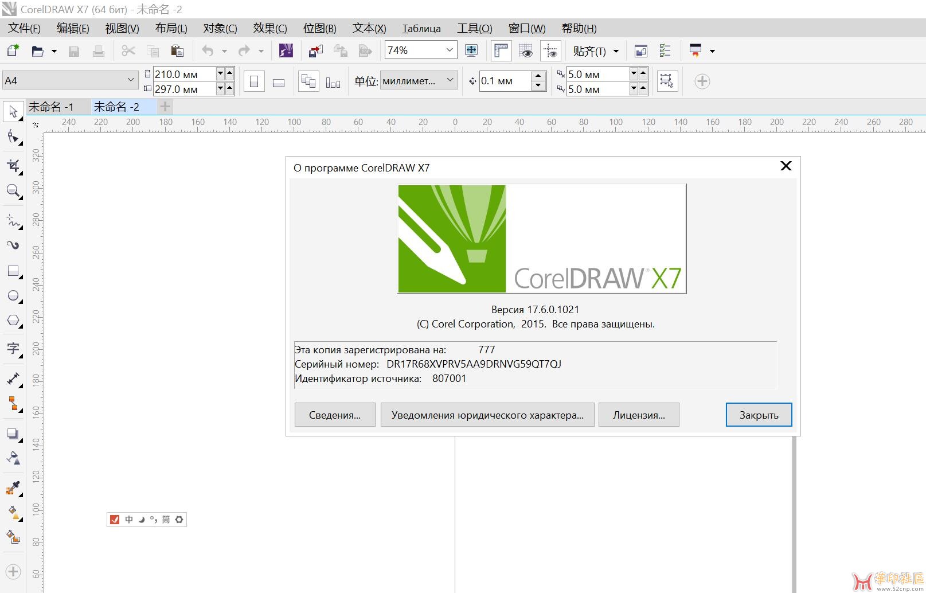Expand application launcher arrow dropdown
Viewport: 926px width, 593px height.
(x=712, y=51)
